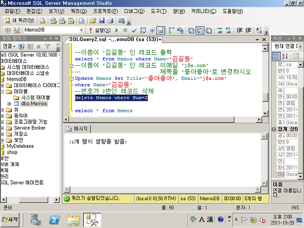Click the Print icon
This screenshot has height=228, width=304.
click(111, 21)
